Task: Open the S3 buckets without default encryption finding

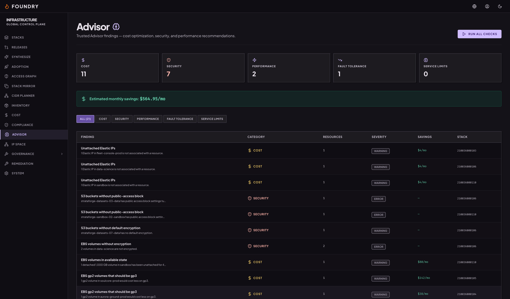Action: pos(289,230)
